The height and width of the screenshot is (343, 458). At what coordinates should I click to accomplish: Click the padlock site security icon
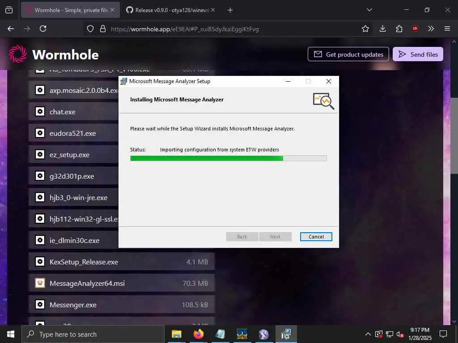(x=102, y=29)
